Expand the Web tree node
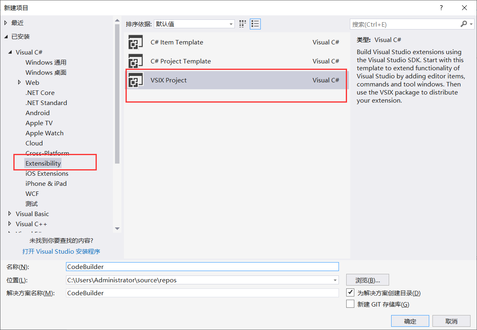The image size is (477, 330). pos(19,82)
